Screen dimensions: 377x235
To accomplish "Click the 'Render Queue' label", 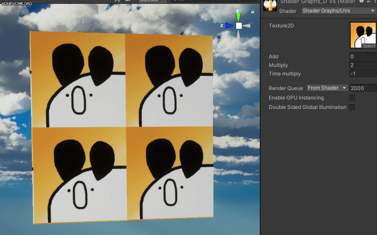I will tap(286, 88).
